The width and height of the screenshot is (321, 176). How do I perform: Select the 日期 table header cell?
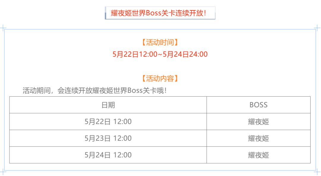108,105
